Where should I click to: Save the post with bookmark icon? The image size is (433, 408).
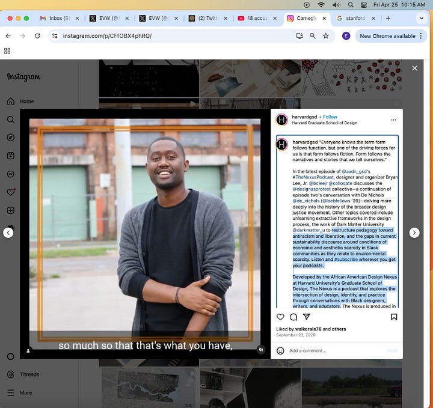pos(394,317)
